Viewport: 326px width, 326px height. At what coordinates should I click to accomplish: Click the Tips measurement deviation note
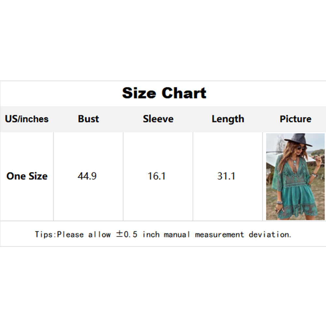click(x=163, y=234)
